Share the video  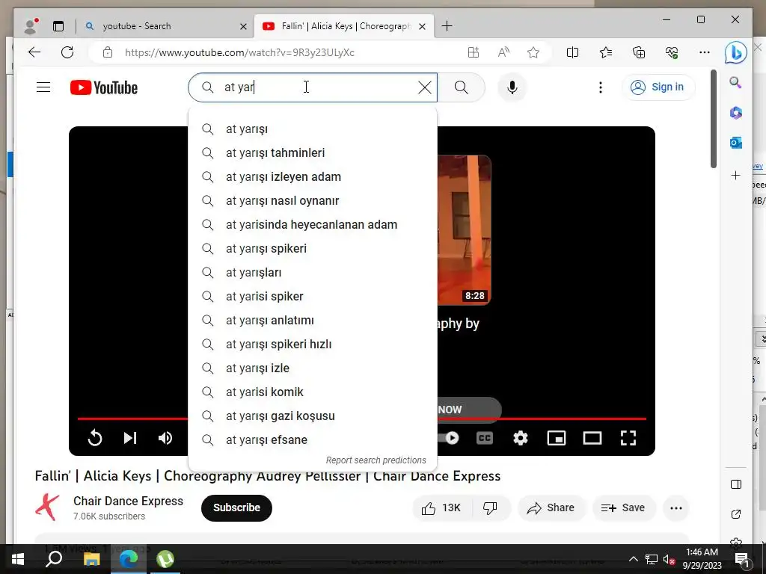point(551,508)
